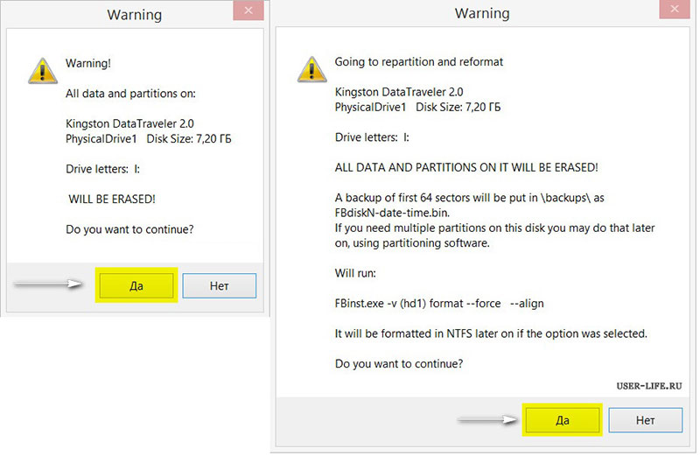This screenshot has width=700, height=456.
Task: Click 'PhysicalDrive1 Disk Size' line in right dialog
Action: [418, 107]
